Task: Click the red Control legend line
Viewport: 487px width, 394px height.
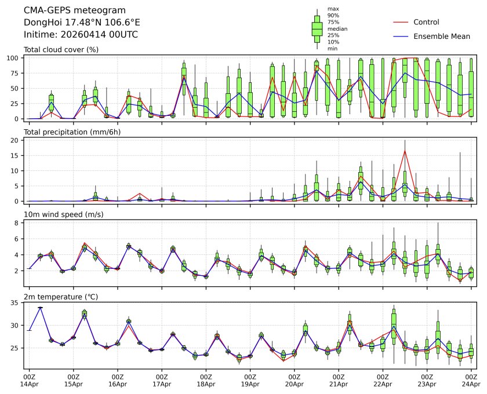Action: 402,22
